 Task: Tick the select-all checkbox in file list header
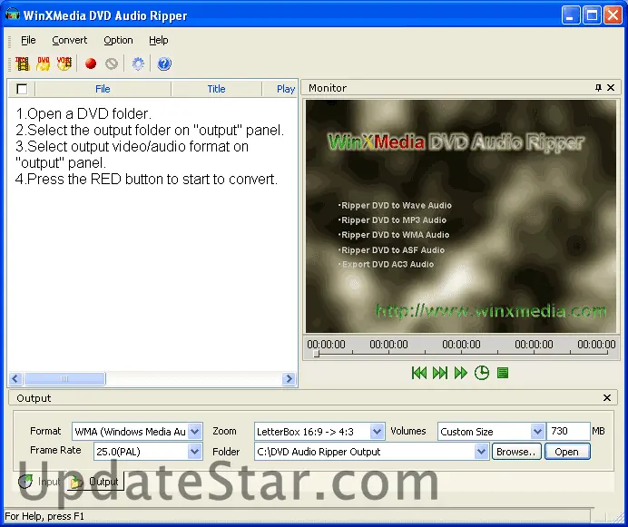22,89
